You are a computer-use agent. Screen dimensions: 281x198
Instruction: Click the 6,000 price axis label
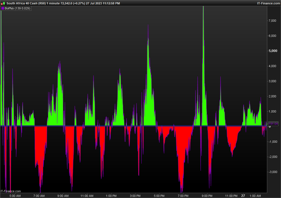click(x=272, y=36)
